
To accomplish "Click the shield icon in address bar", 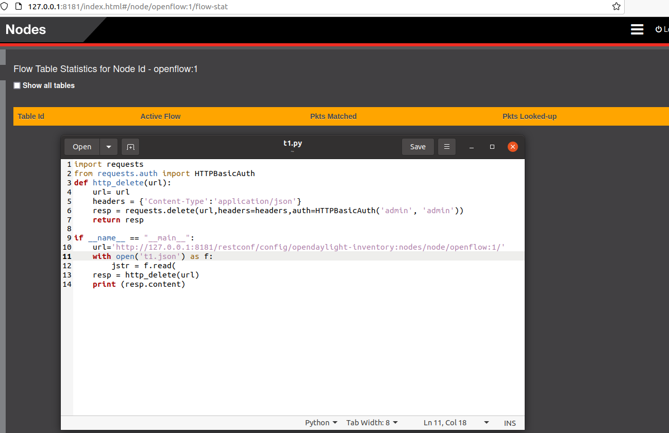I will coord(4,7).
